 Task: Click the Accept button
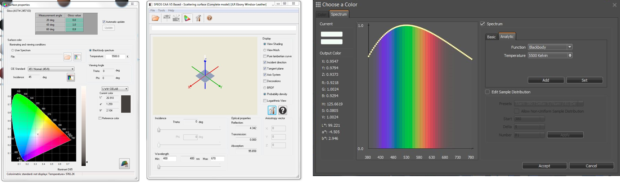(544, 166)
